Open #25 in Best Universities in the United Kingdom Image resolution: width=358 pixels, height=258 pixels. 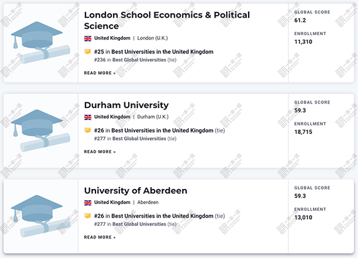click(x=154, y=51)
